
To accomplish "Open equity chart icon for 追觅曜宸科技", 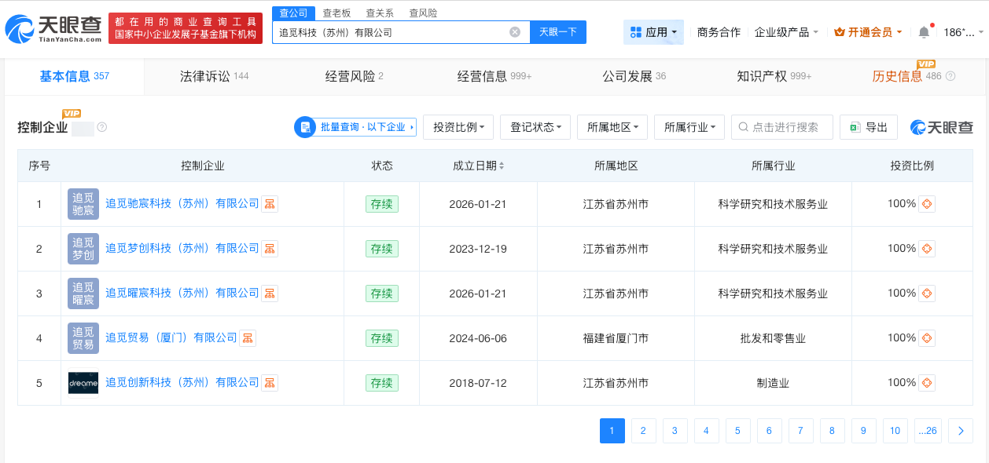I will pos(270,293).
